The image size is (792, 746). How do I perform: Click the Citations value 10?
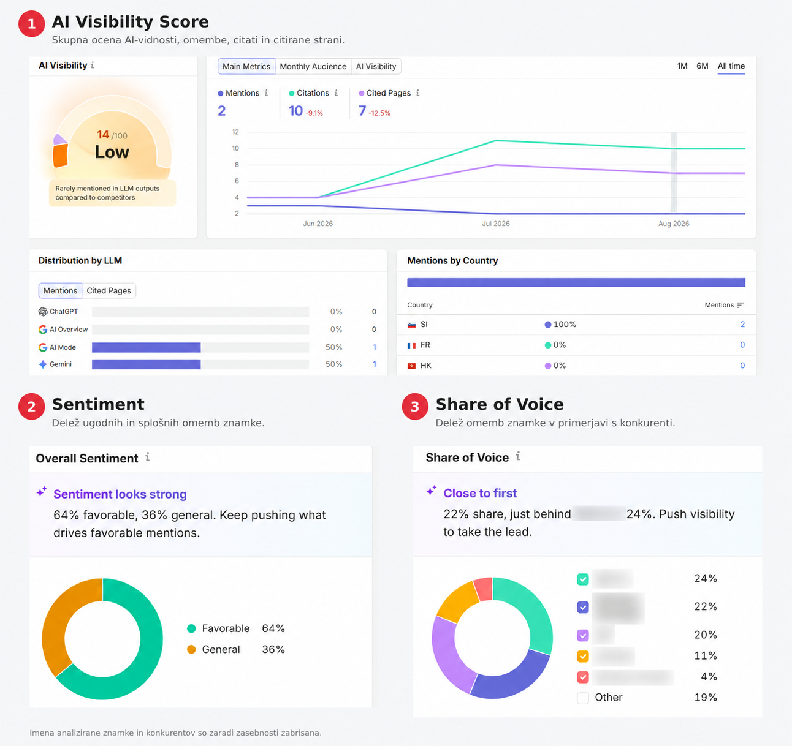[295, 111]
